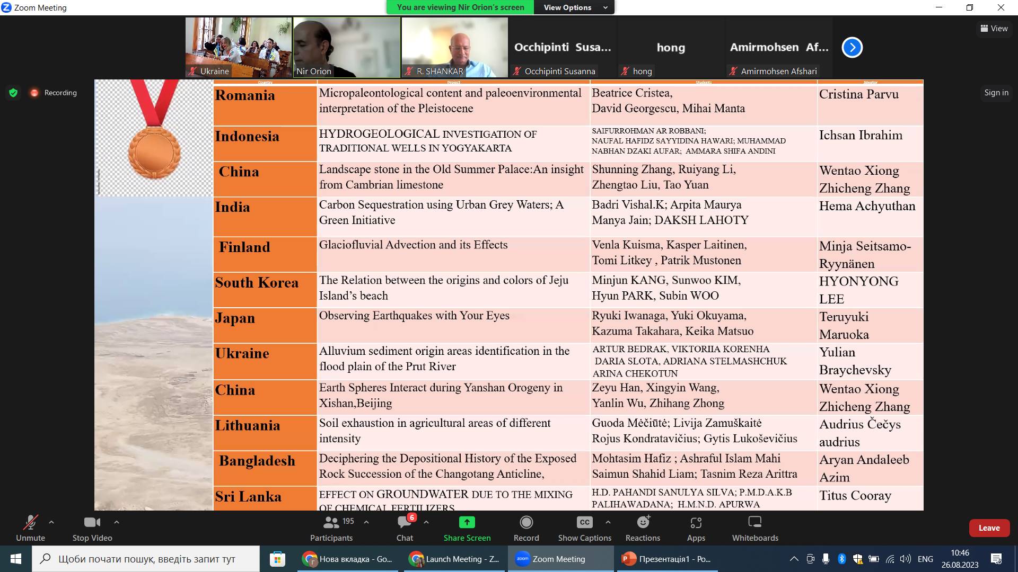Screen dimensions: 1018x572
Task: Show hidden system tray icons
Action: [794, 559]
